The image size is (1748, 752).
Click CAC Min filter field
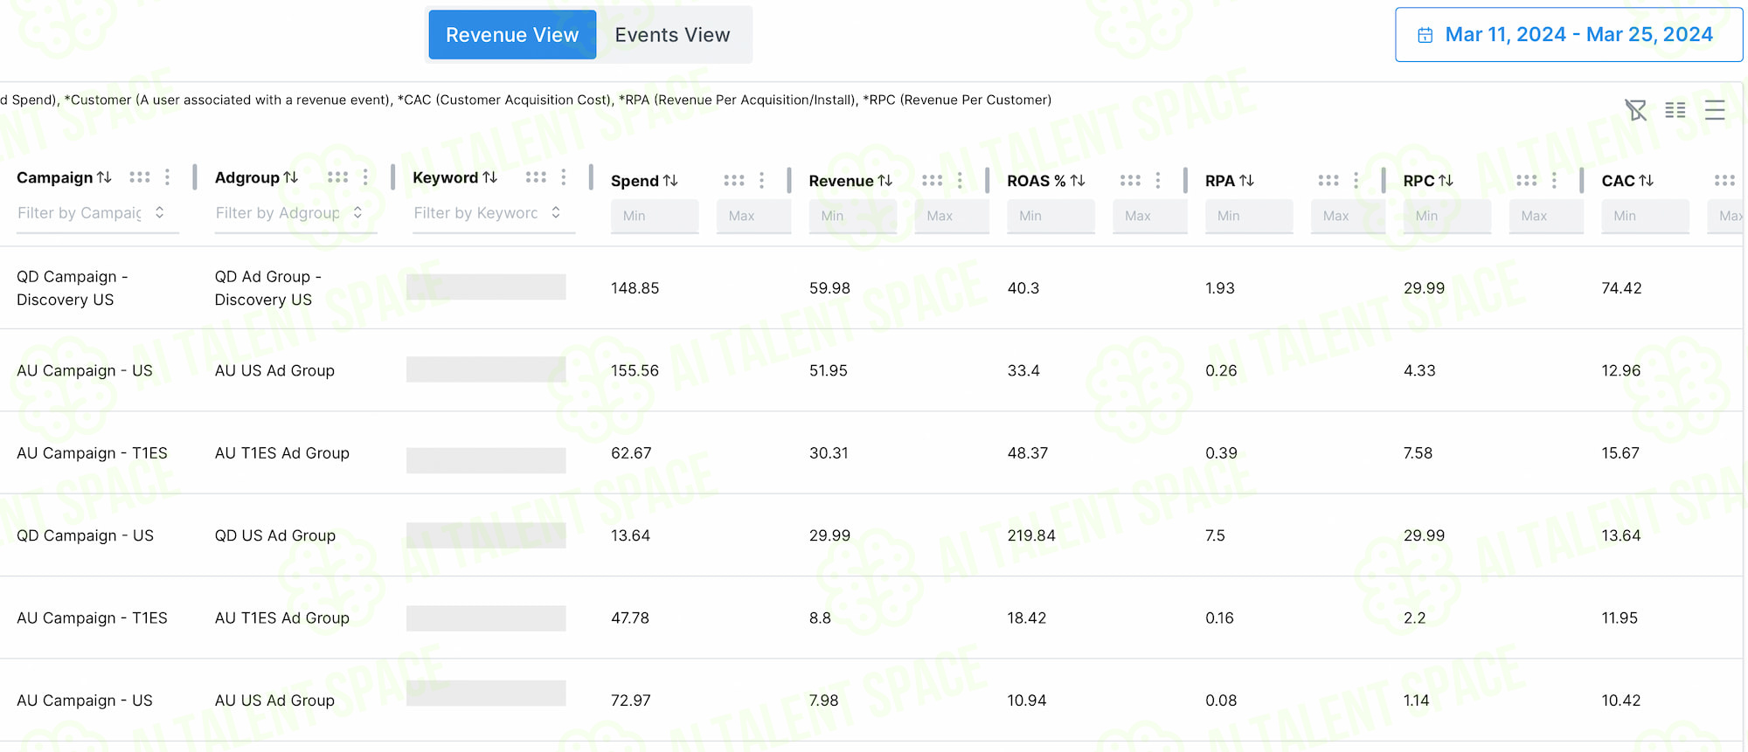(x=1645, y=216)
